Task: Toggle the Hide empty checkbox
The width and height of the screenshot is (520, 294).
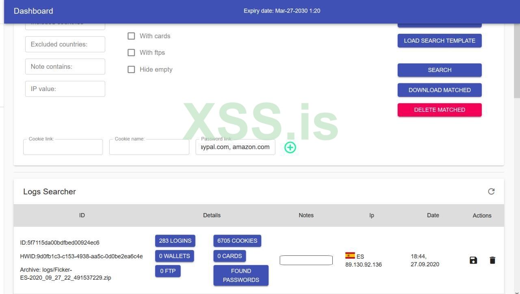Action: (131, 70)
